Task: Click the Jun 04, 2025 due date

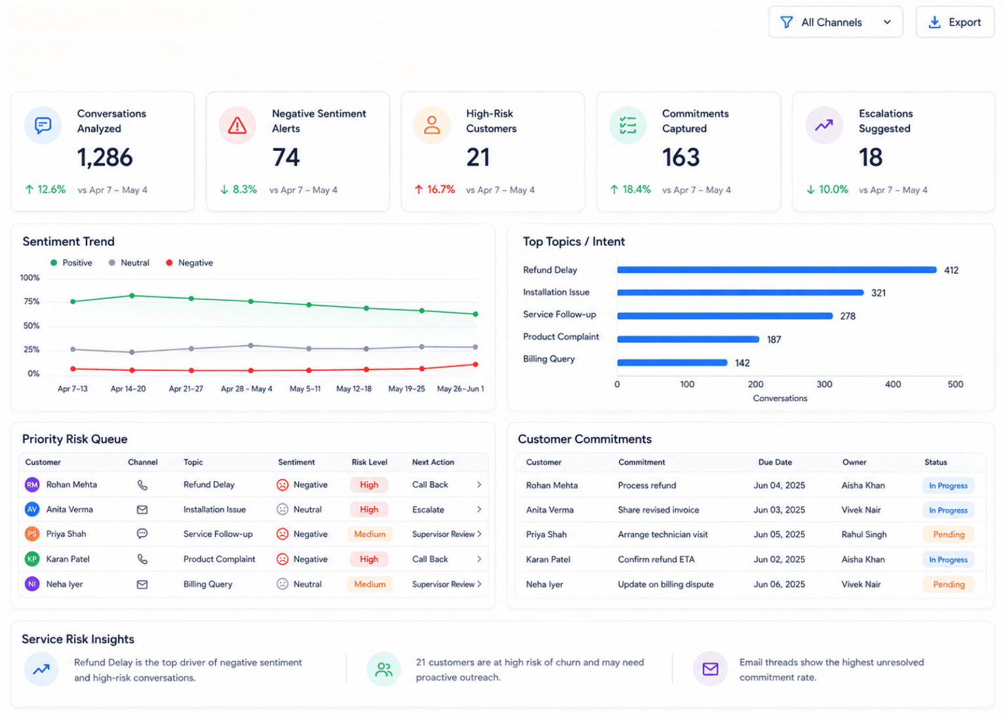Action: pyautogui.click(x=779, y=486)
